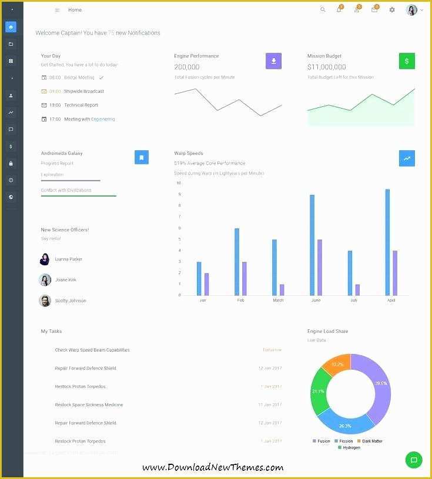Image resolution: width=432 pixels, height=479 pixels.
Task: Click the Shipwide Broadcast schedule entry
Action: click(x=84, y=92)
